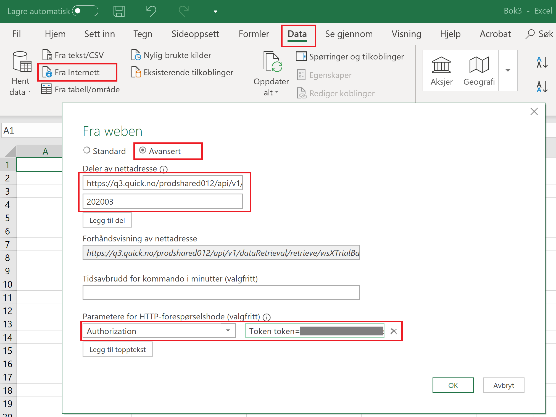Viewport: 556px width, 417px height.
Task: Click the Legg til del button
Action: (x=107, y=220)
